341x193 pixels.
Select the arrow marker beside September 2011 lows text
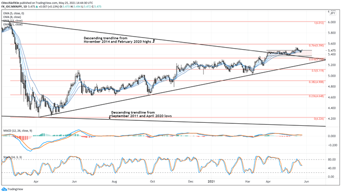(x=110, y=117)
